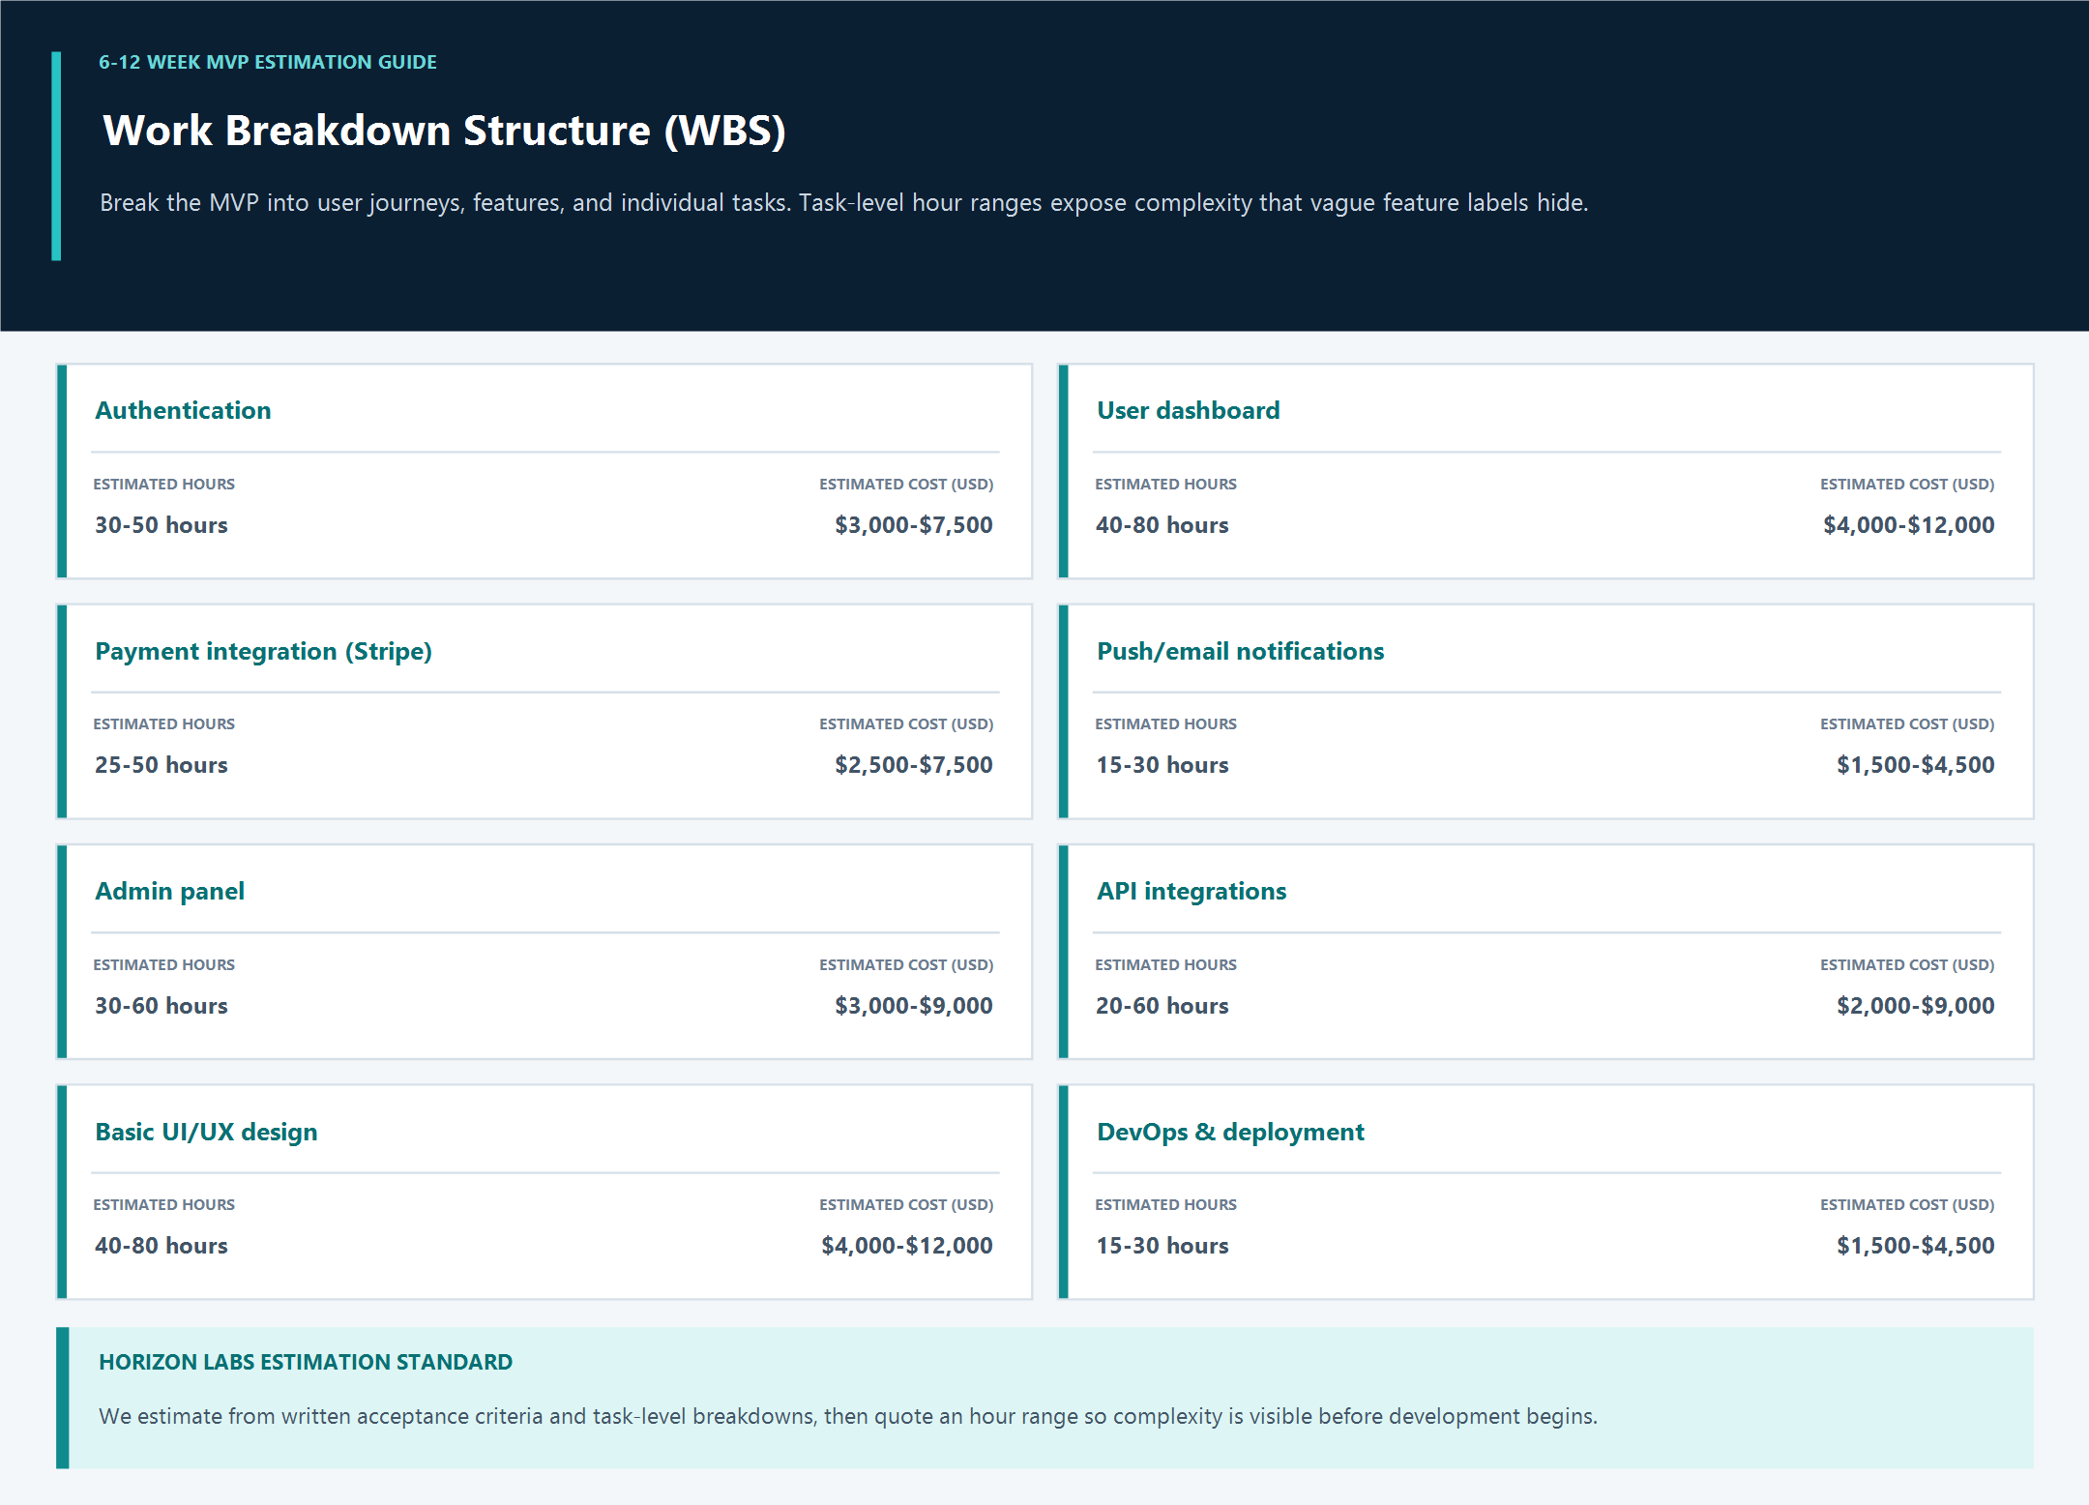
Task: Select Authentication's 30-50 hours value
Action: (162, 525)
